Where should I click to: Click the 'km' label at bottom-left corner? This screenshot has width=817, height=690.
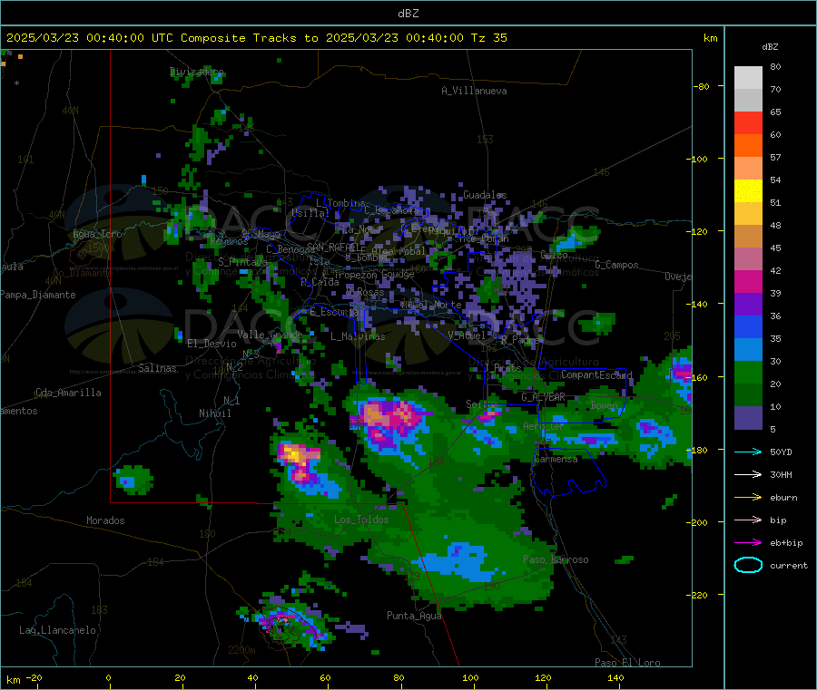(13, 680)
